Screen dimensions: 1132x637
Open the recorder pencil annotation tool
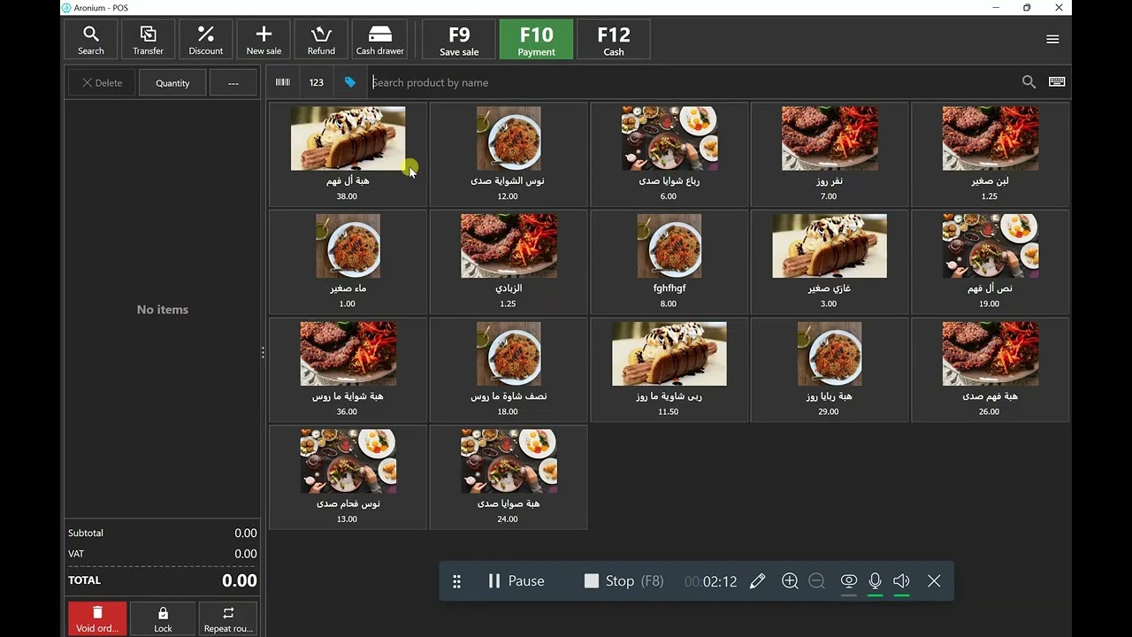coord(757,581)
